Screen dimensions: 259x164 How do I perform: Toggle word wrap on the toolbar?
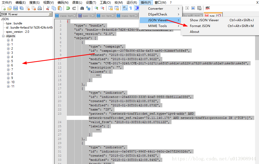tap(124, 8)
